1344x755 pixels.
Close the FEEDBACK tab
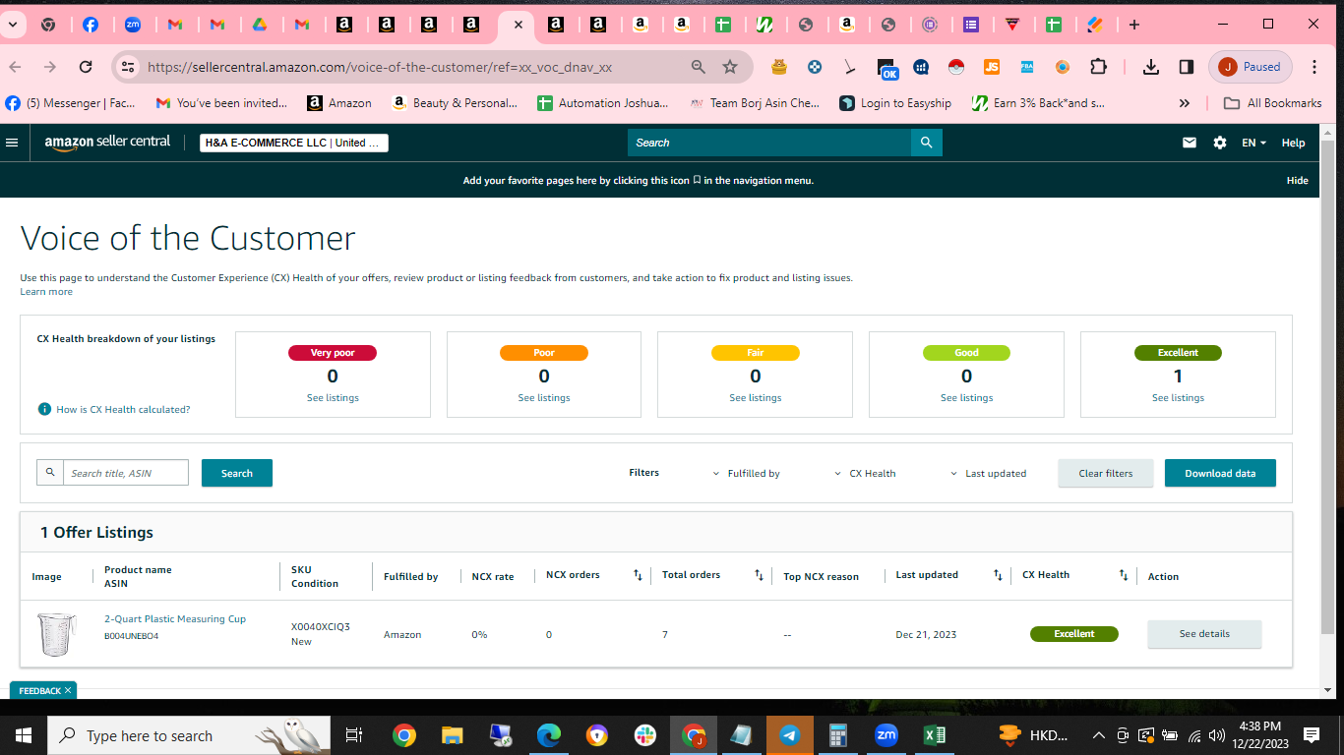click(x=68, y=691)
